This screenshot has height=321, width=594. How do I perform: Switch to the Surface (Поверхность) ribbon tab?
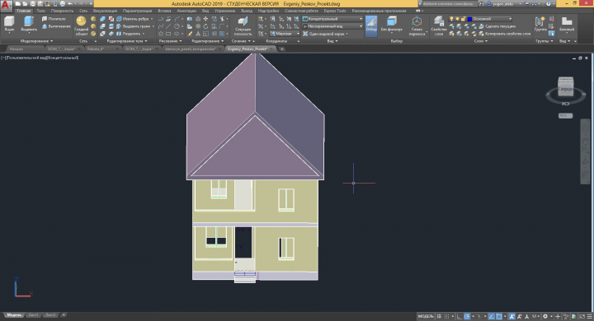click(62, 11)
